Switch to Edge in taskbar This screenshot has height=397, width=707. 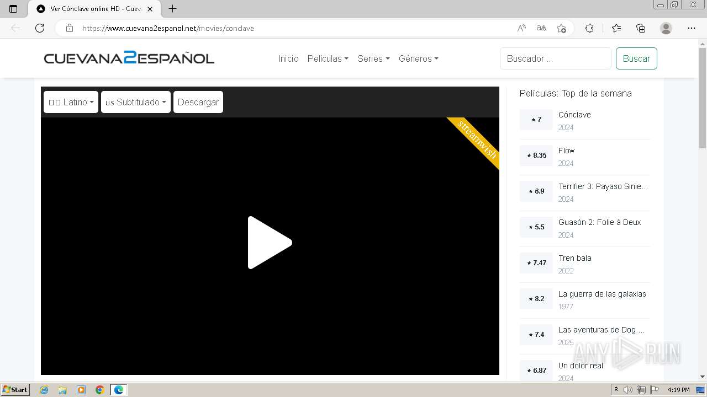[x=119, y=390]
